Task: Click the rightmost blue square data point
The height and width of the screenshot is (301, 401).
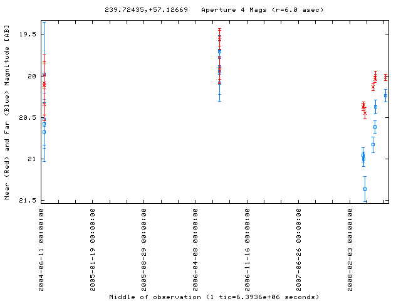Action: pyautogui.click(x=386, y=96)
